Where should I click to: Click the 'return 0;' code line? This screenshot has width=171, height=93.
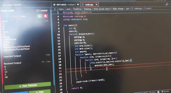click(x=77, y=88)
